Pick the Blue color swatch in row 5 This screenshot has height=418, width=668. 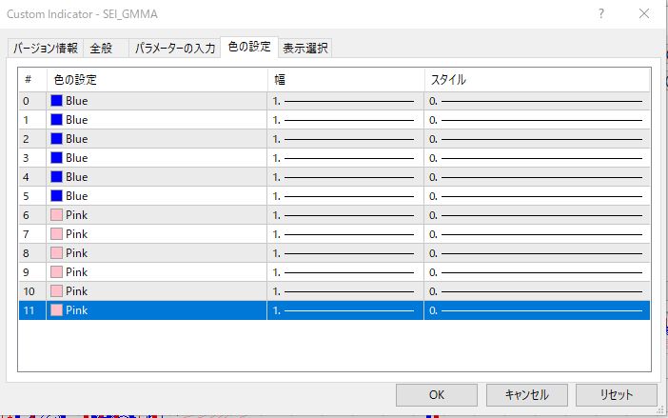point(56,195)
